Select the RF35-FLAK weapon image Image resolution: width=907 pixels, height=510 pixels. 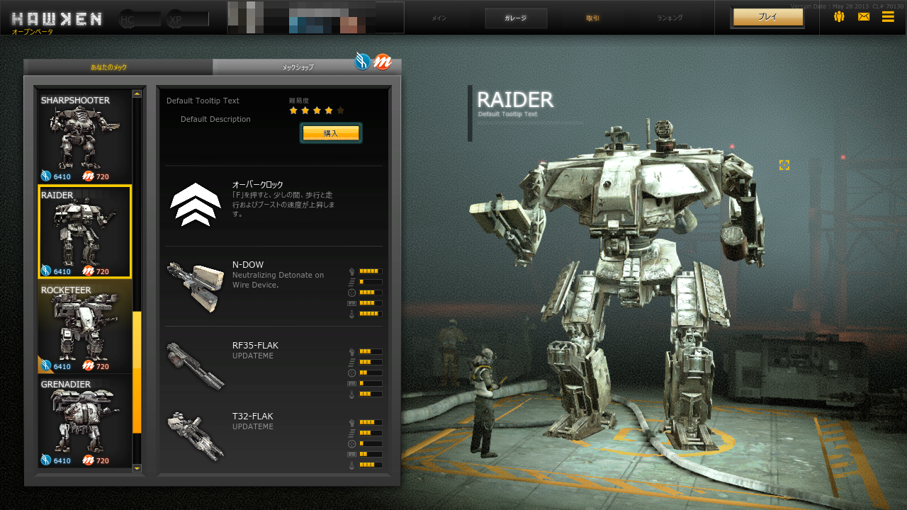196,365
